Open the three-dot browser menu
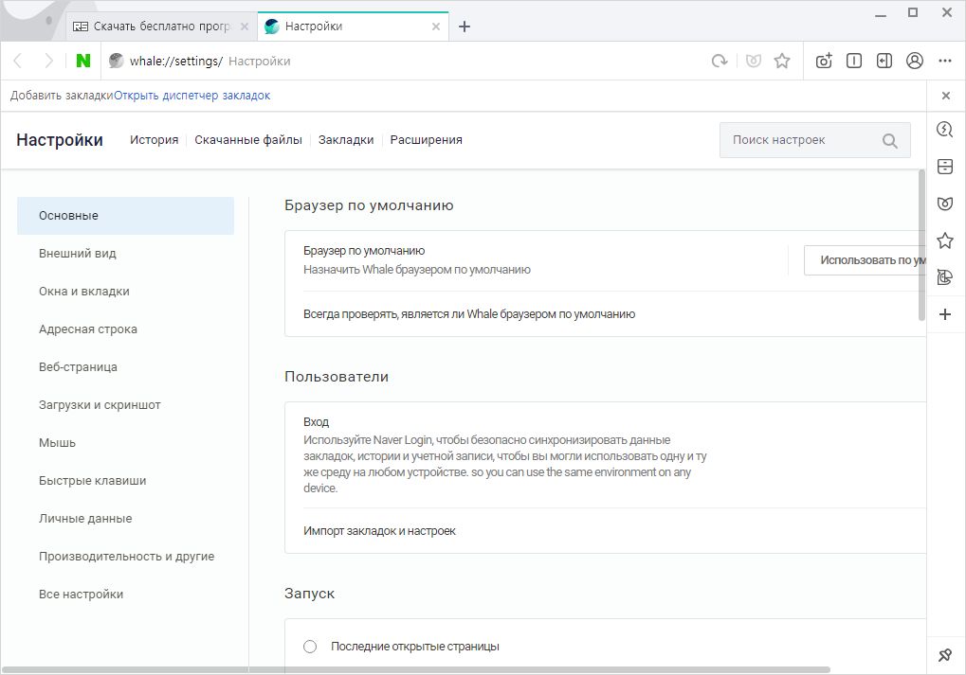966x675 pixels. [x=945, y=61]
